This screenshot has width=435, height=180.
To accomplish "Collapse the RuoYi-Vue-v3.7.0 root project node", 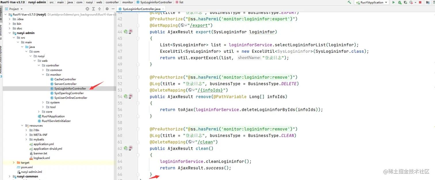I will pyautogui.click(x=6, y=14).
